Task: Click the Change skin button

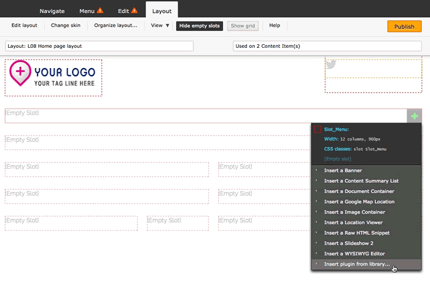Action: [65, 26]
